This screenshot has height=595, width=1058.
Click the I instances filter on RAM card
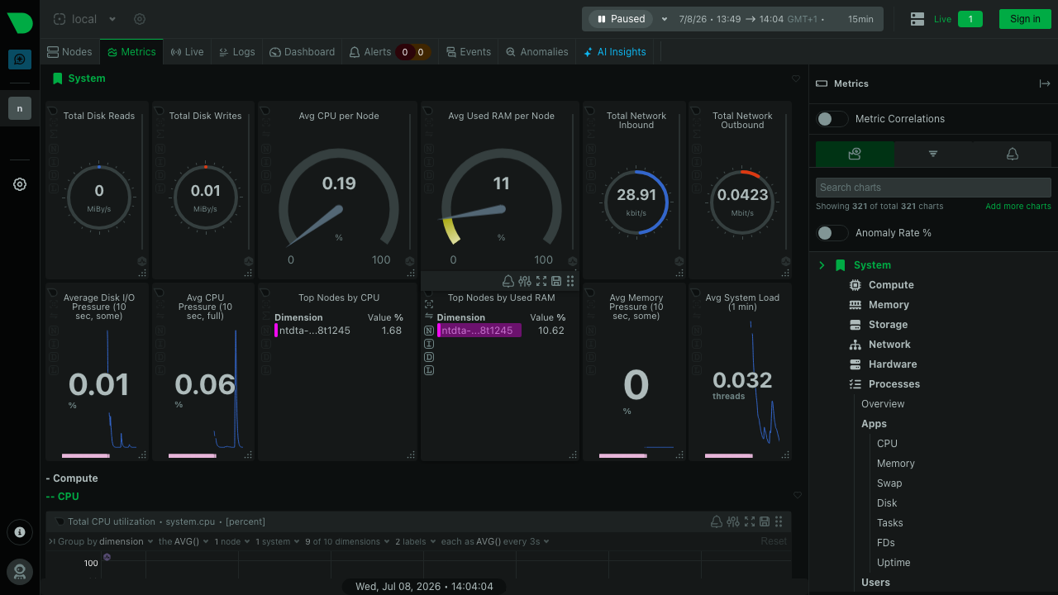click(429, 344)
